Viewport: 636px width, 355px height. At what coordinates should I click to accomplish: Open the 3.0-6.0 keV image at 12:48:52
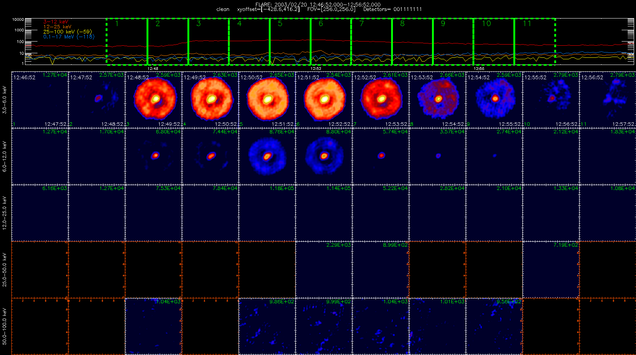(x=154, y=100)
